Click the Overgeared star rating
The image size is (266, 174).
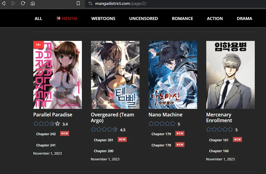104,129
